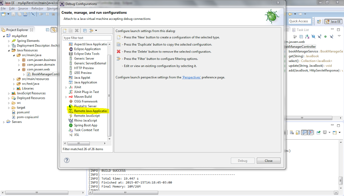
Task: Select J2EE Preview configuration type
Action: [x=80, y=73]
